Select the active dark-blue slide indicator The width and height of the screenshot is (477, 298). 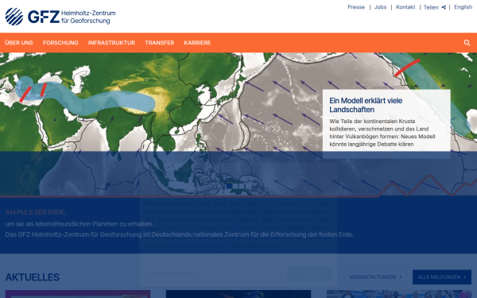(230, 186)
